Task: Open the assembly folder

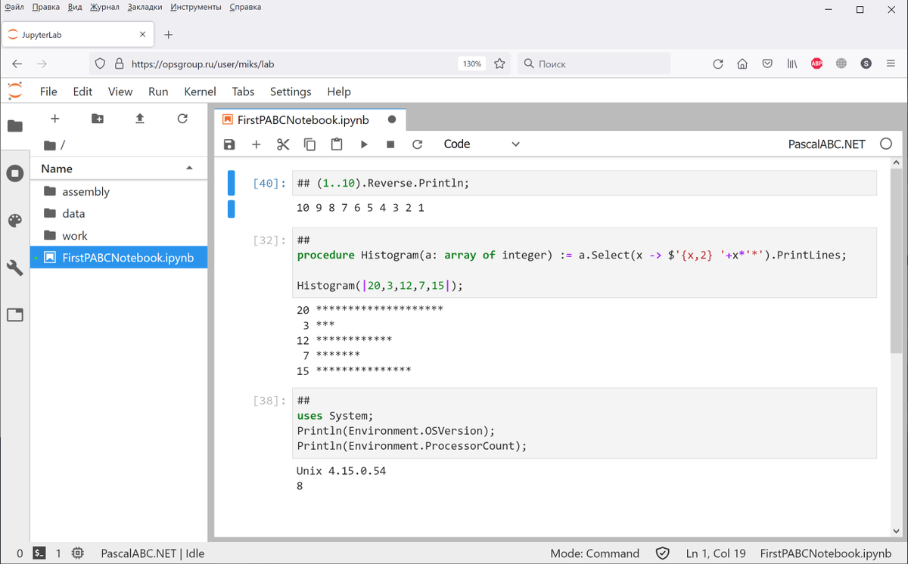Action: pyautogui.click(x=119, y=191)
